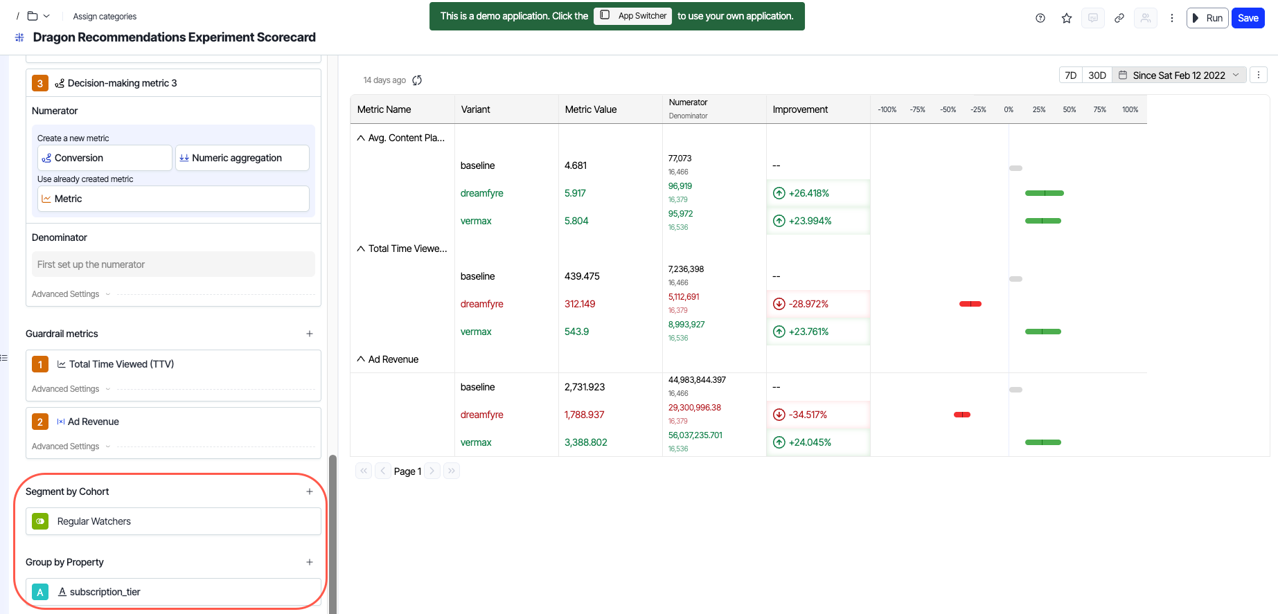Click the copy link icon

click(1119, 18)
